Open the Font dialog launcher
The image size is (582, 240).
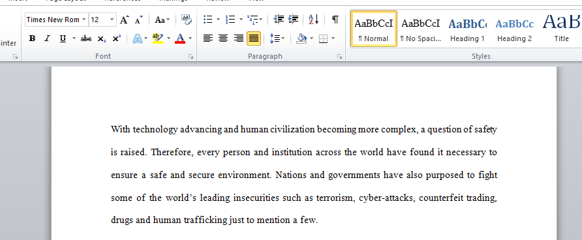[x=191, y=56]
